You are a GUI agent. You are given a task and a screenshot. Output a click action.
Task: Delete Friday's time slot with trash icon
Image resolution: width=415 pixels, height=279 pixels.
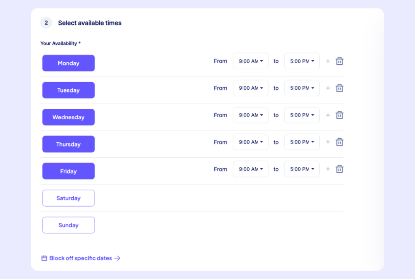pyautogui.click(x=340, y=169)
